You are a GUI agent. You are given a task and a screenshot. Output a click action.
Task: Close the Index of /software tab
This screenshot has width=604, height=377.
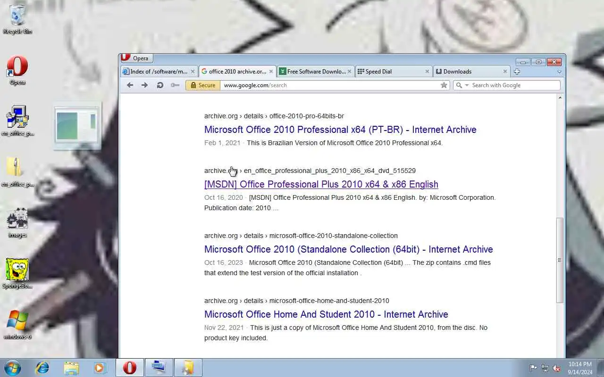[193, 72]
